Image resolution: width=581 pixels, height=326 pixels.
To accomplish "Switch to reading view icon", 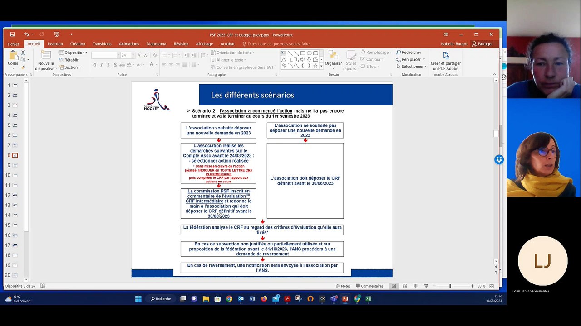I will [x=415, y=286].
